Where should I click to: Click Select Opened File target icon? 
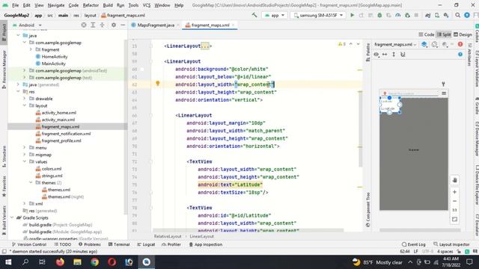[x=83, y=25]
